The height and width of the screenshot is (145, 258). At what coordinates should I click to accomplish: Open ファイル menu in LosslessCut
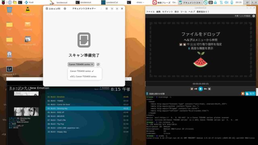(150, 12)
